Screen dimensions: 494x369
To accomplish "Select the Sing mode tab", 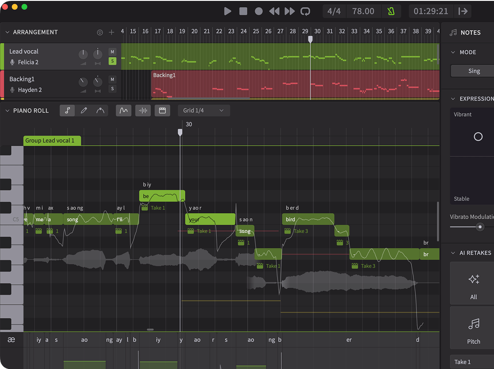I will click(x=473, y=71).
